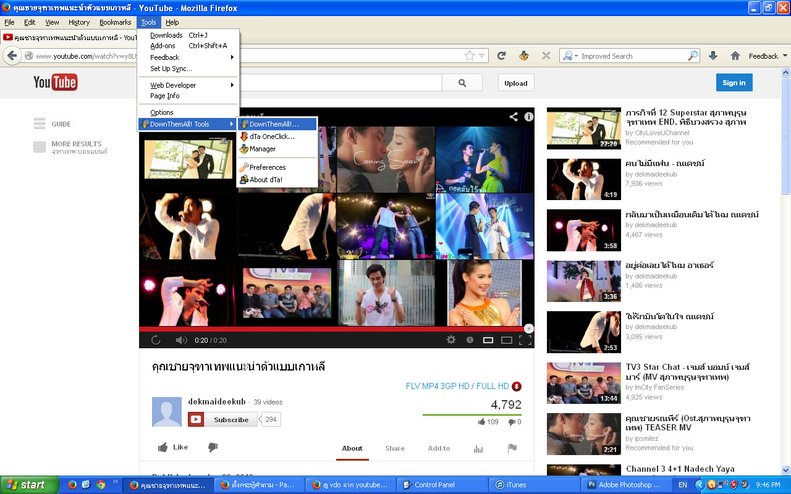Click the YouTube logo
Viewport: 791px width, 494px height.
coord(55,82)
